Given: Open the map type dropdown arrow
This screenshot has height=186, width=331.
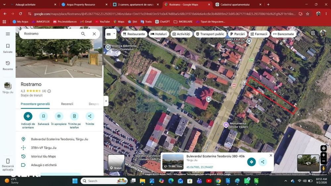Looking at the screenshot, I should click(x=114, y=34).
